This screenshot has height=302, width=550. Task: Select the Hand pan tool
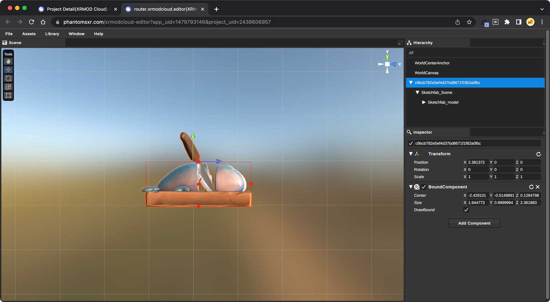[x=8, y=61]
